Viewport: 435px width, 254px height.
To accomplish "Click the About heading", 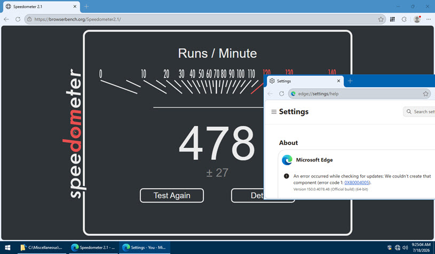I will point(288,143).
